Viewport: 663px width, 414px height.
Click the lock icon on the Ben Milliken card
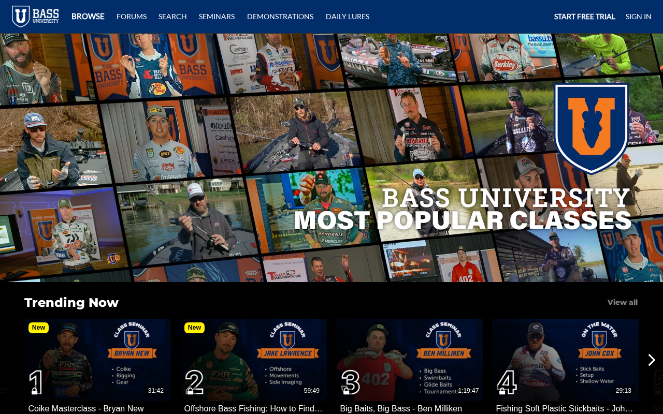[x=347, y=391]
